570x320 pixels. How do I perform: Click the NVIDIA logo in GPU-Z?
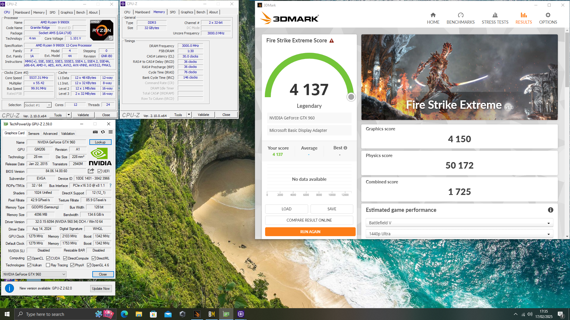coord(100,156)
